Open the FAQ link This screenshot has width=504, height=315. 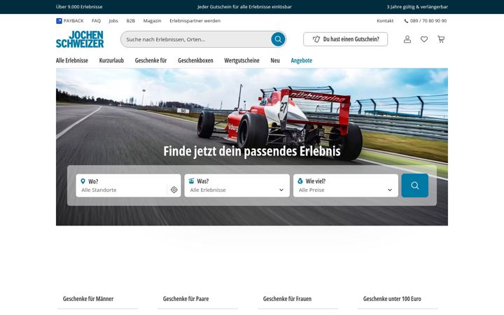[96, 21]
